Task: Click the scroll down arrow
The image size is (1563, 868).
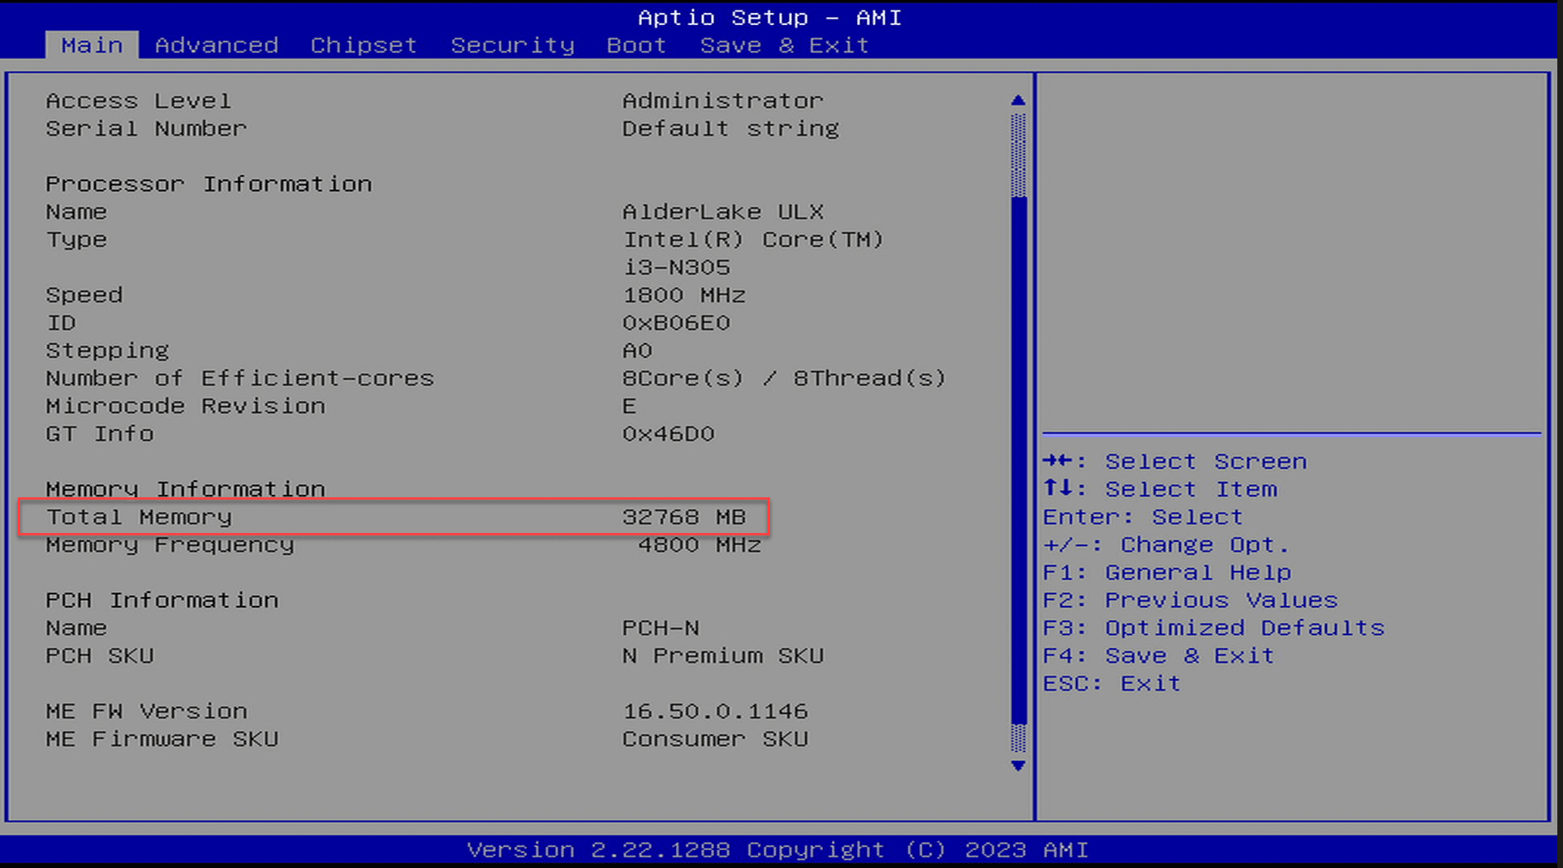Action: tap(1018, 766)
